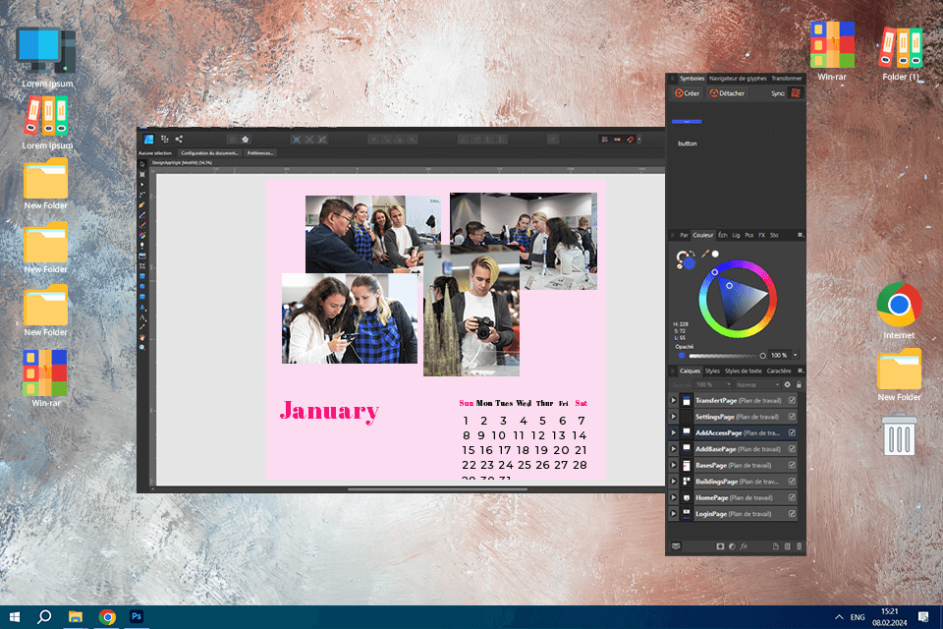
Task: Click the eyedropper in the Couleur panel
Action: 705,254
